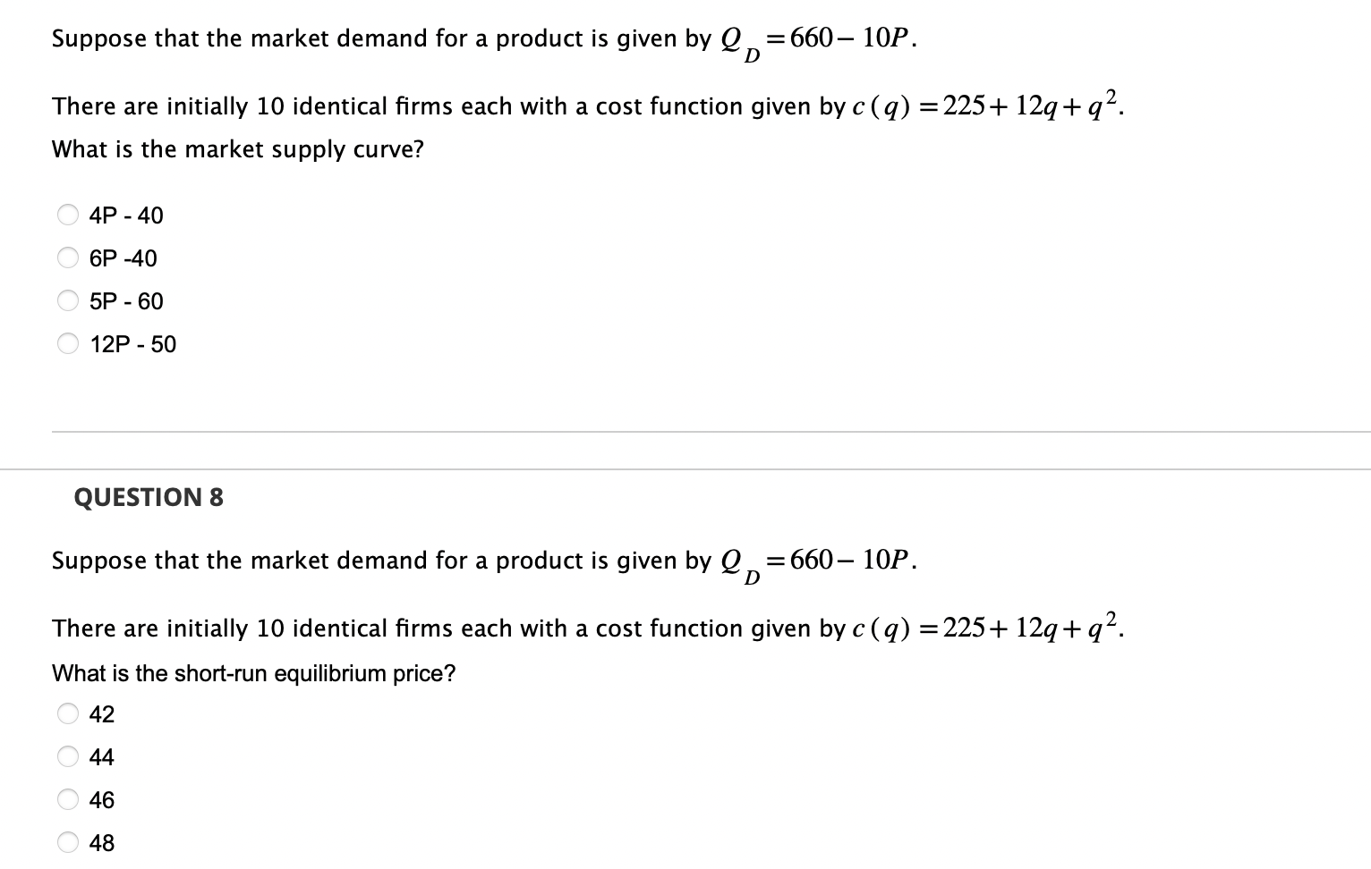Select answer "48" for Question 8
Viewport: 1371px width, 869px height.
67,841
